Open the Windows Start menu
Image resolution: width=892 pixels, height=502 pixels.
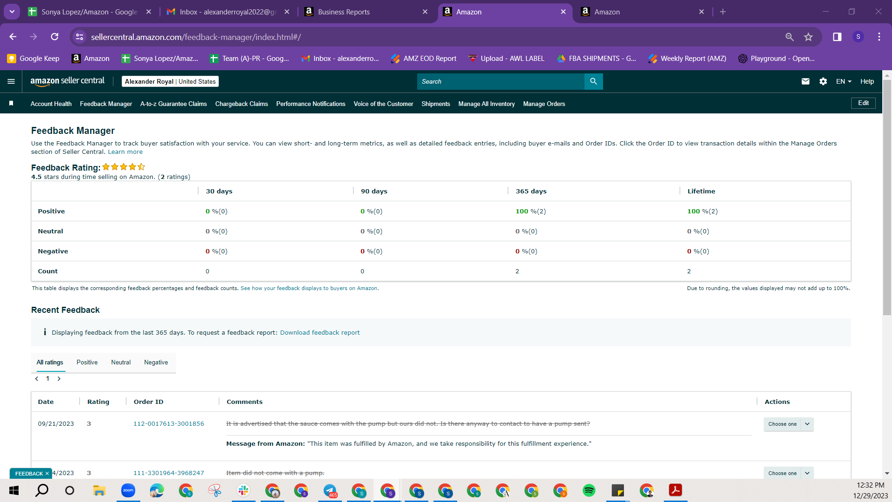14,490
